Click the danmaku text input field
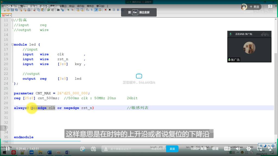The image size is (278, 156). (130, 149)
